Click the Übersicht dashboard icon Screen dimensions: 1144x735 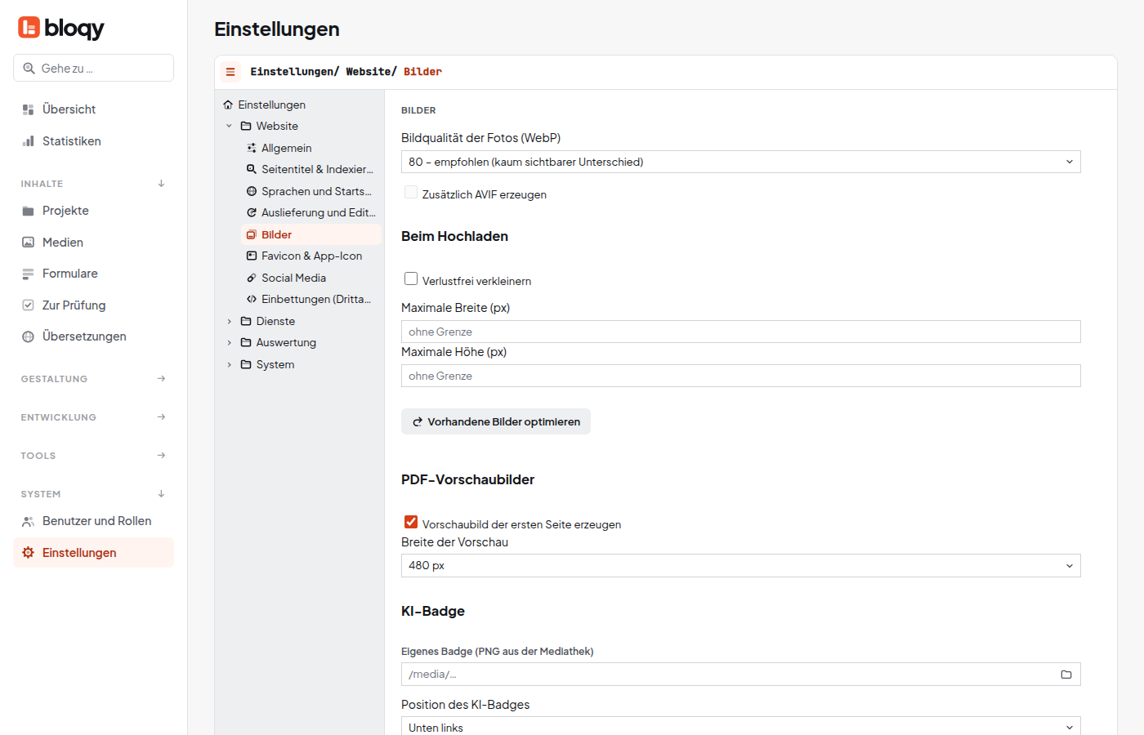pos(28,109)
